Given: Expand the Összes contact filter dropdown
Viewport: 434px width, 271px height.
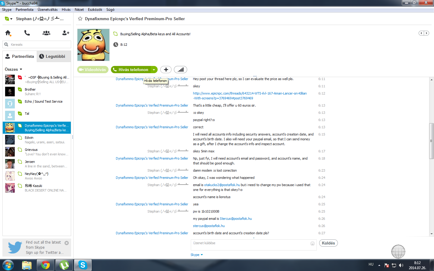Looking at the screenshot, I should [14, 69].
